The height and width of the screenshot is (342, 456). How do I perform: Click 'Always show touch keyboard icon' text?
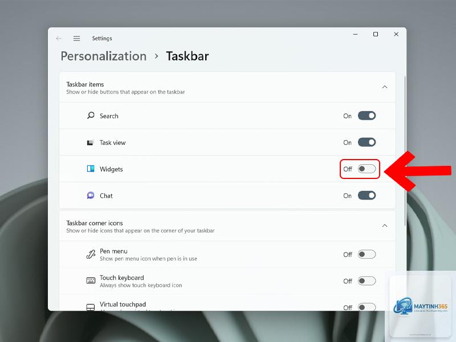[x=141, y=286]
